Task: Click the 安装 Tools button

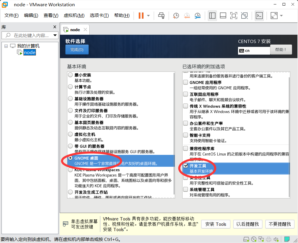Action: [215, 224]
